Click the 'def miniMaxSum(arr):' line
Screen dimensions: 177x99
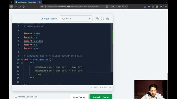(38, 59)
